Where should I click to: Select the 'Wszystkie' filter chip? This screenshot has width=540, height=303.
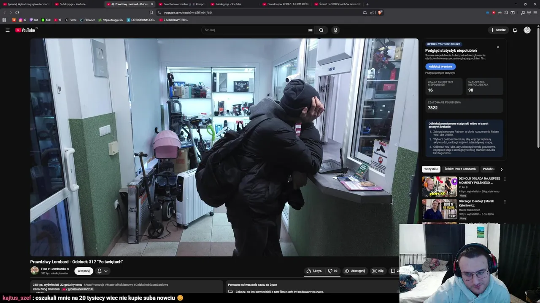click(x=431, y=169)
